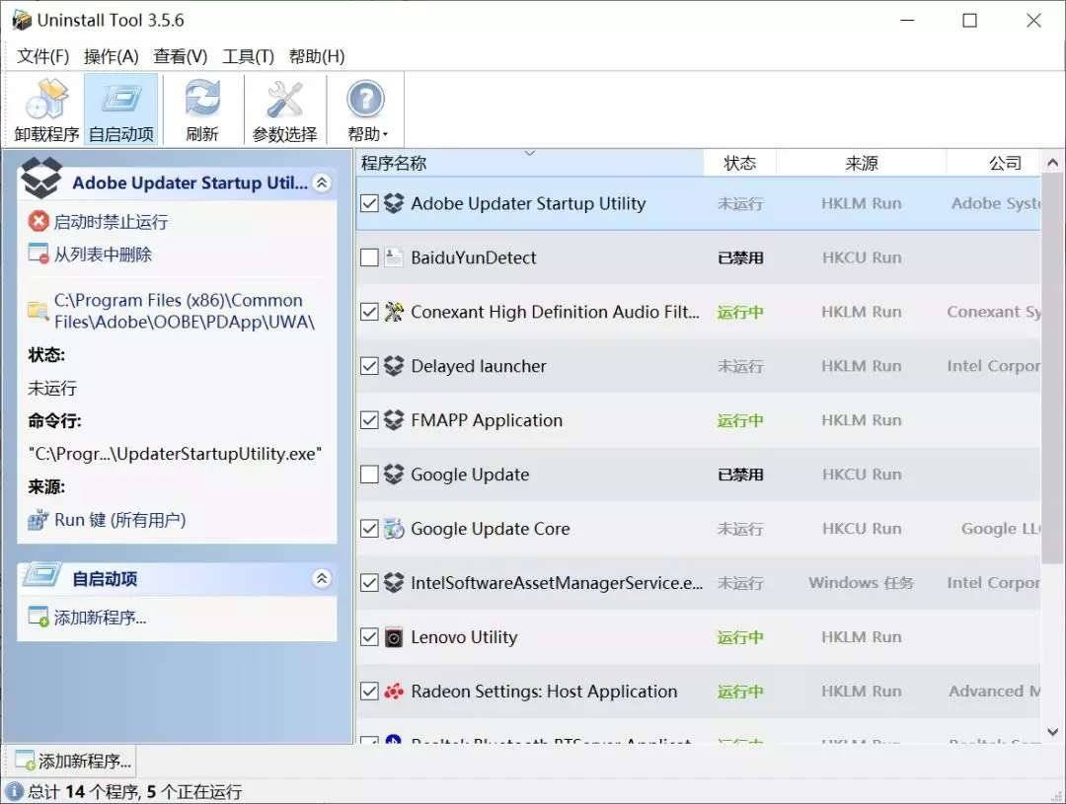The width and height of the screenshot is (1066, 804).
Task: Enable the Google Update checkbox
Action: point(369,475)
